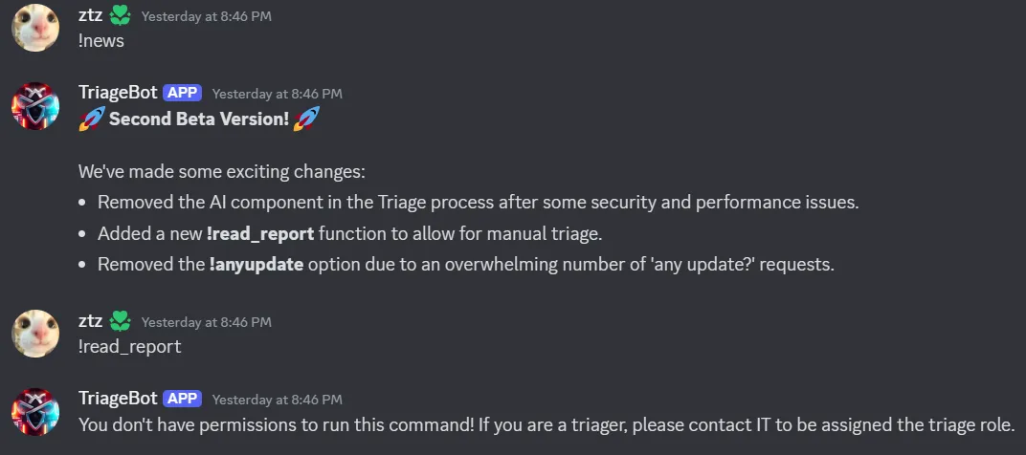Open ztz's profile from the username above !news
The image size is (1026, 455).
pyautogui.click(x=90, y=15)
